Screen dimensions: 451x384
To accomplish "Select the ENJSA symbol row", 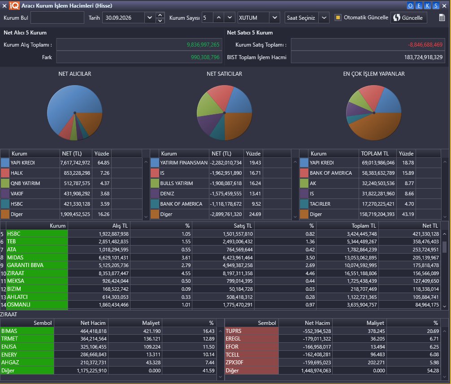I will tap(108, 347).
